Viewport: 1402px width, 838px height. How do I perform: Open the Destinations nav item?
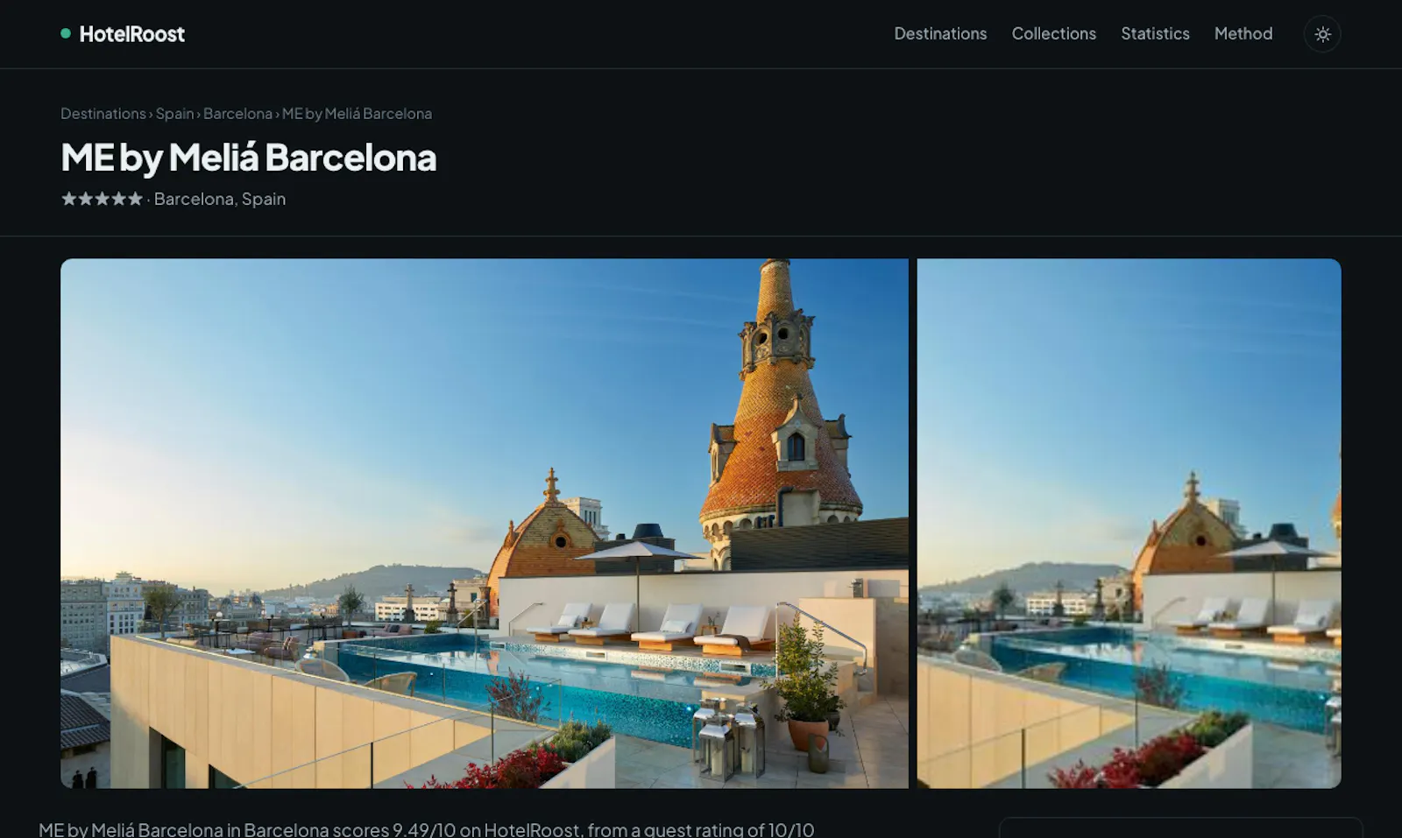tap(940, 33)
